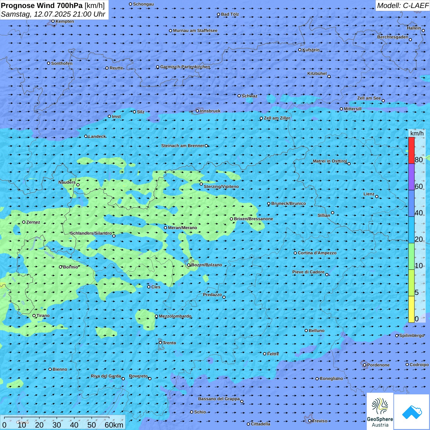Click the blue cloud logo icon

pos(412,412)
